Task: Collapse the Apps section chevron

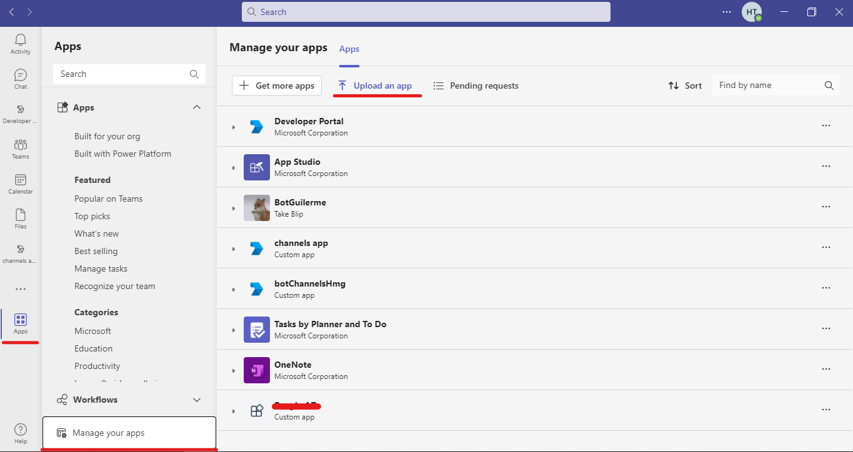Action: pos(197,107)
